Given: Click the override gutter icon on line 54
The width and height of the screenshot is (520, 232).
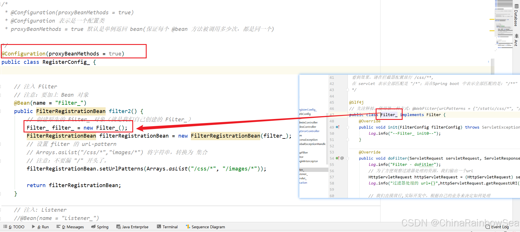Looking at the screenshot, I should coord(337,158).
